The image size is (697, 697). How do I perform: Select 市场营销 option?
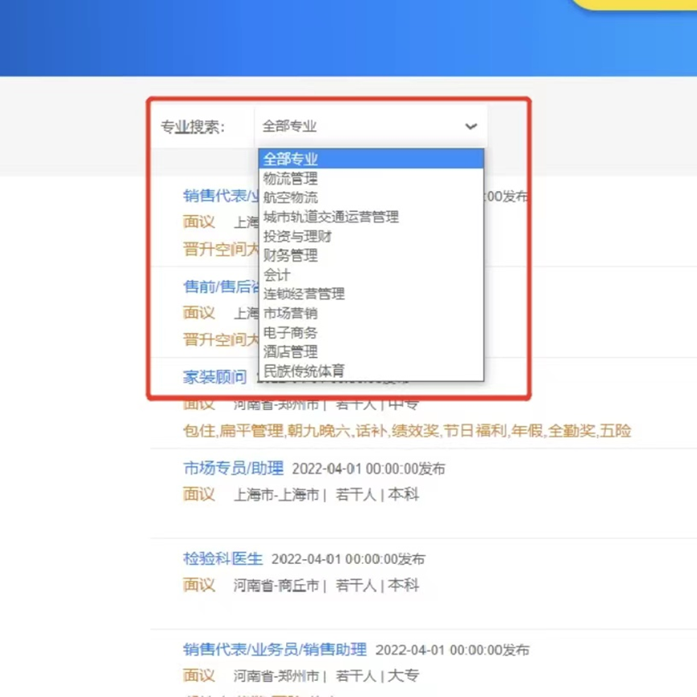pyautogui.click(x=291, y=313)
